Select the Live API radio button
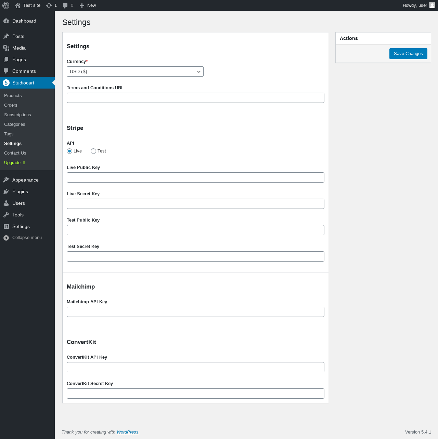Viewport: 438px width, 439px height. [69, 151]
